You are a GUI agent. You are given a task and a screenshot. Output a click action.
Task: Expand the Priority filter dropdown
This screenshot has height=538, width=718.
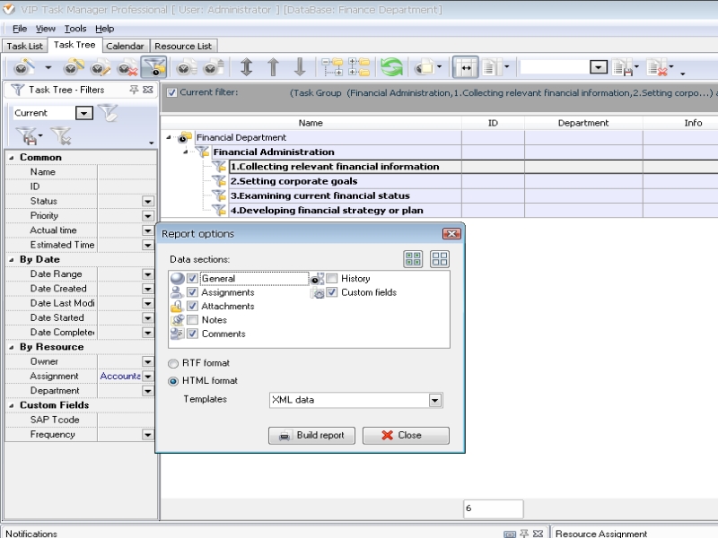[148, 216]
